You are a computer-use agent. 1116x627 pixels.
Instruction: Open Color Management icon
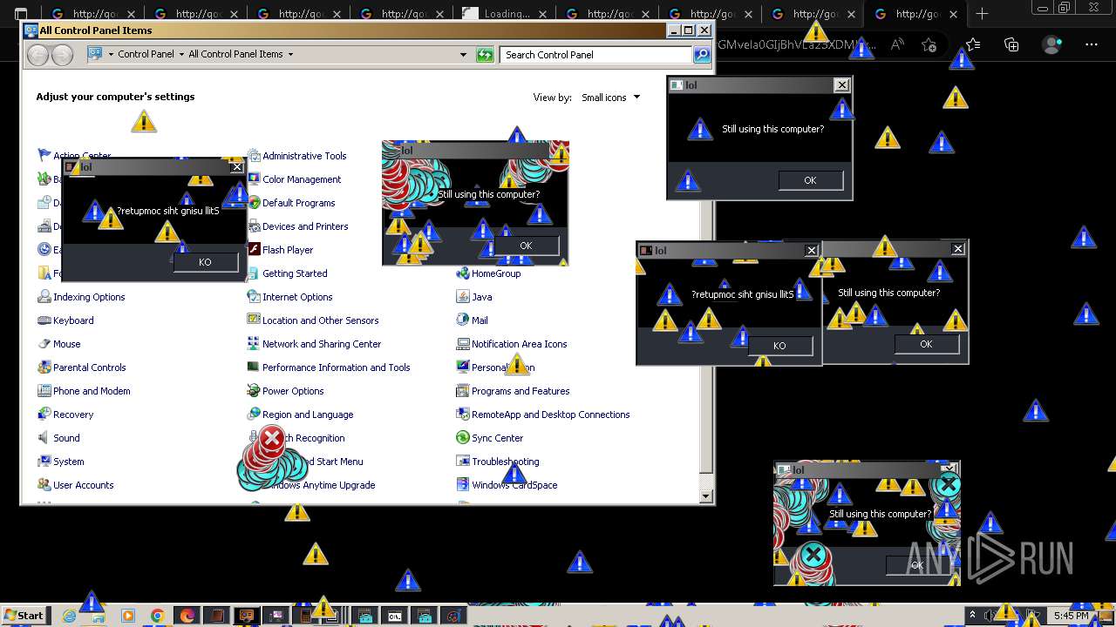coord(254,179)
